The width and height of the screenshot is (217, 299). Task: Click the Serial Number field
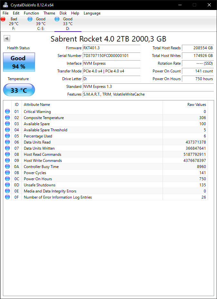click(111, 56)
